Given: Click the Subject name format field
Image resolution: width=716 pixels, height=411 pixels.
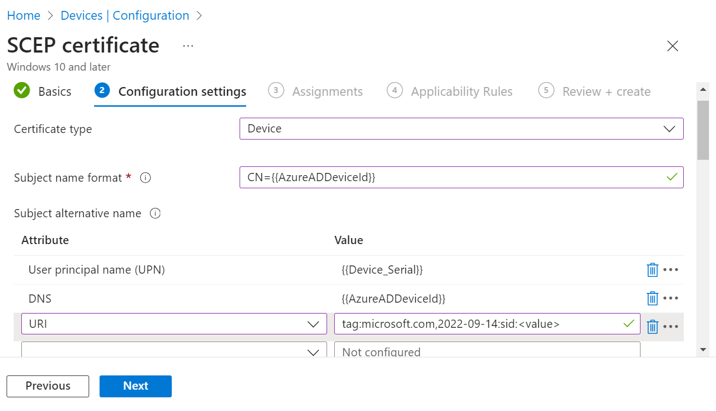Looking at the screenshot, I should click(454, 177).
